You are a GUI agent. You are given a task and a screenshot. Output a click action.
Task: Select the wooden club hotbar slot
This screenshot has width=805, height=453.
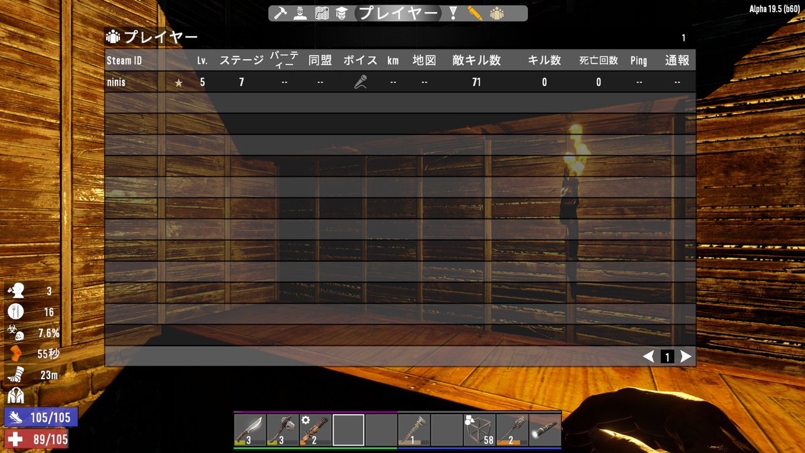pyautogui.click(x=414, y=430)
